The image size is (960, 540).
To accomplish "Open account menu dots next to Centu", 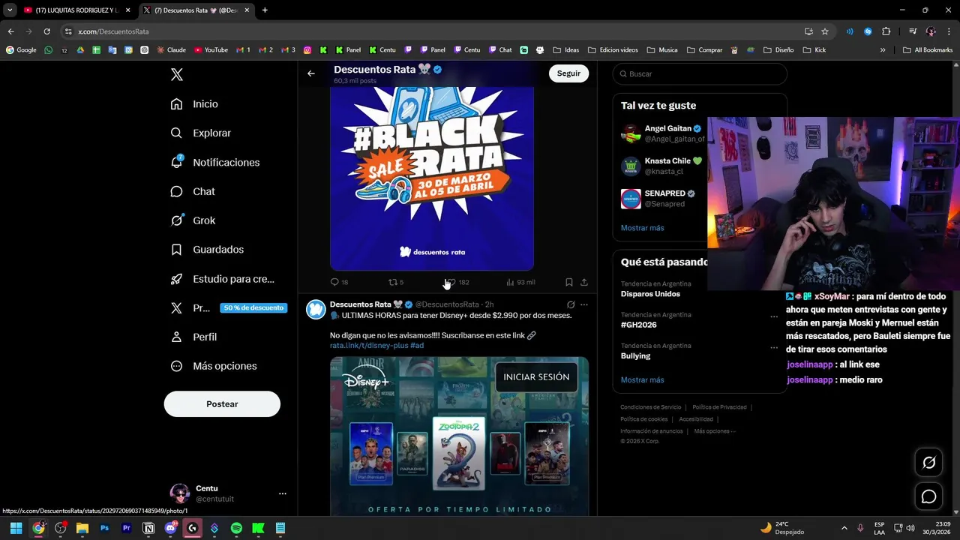I will pyautogui.click(x=283, y=493).
